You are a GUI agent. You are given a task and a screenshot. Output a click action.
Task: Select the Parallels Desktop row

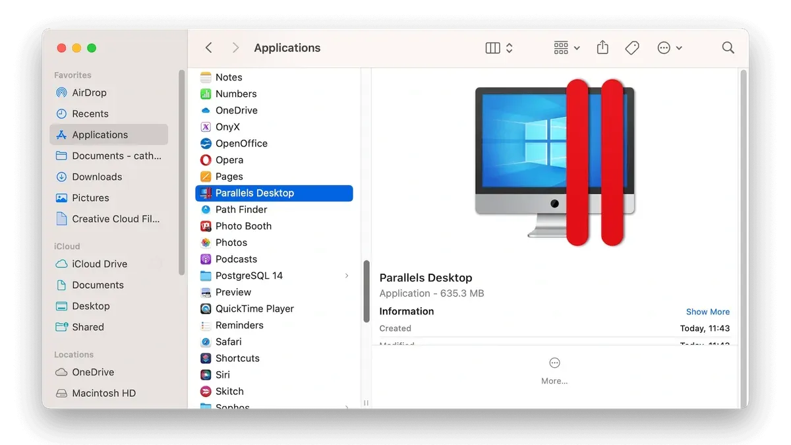tap(274, 193)
